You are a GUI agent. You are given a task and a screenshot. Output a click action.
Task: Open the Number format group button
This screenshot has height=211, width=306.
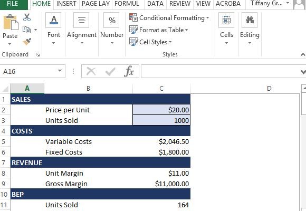(111, 20)
